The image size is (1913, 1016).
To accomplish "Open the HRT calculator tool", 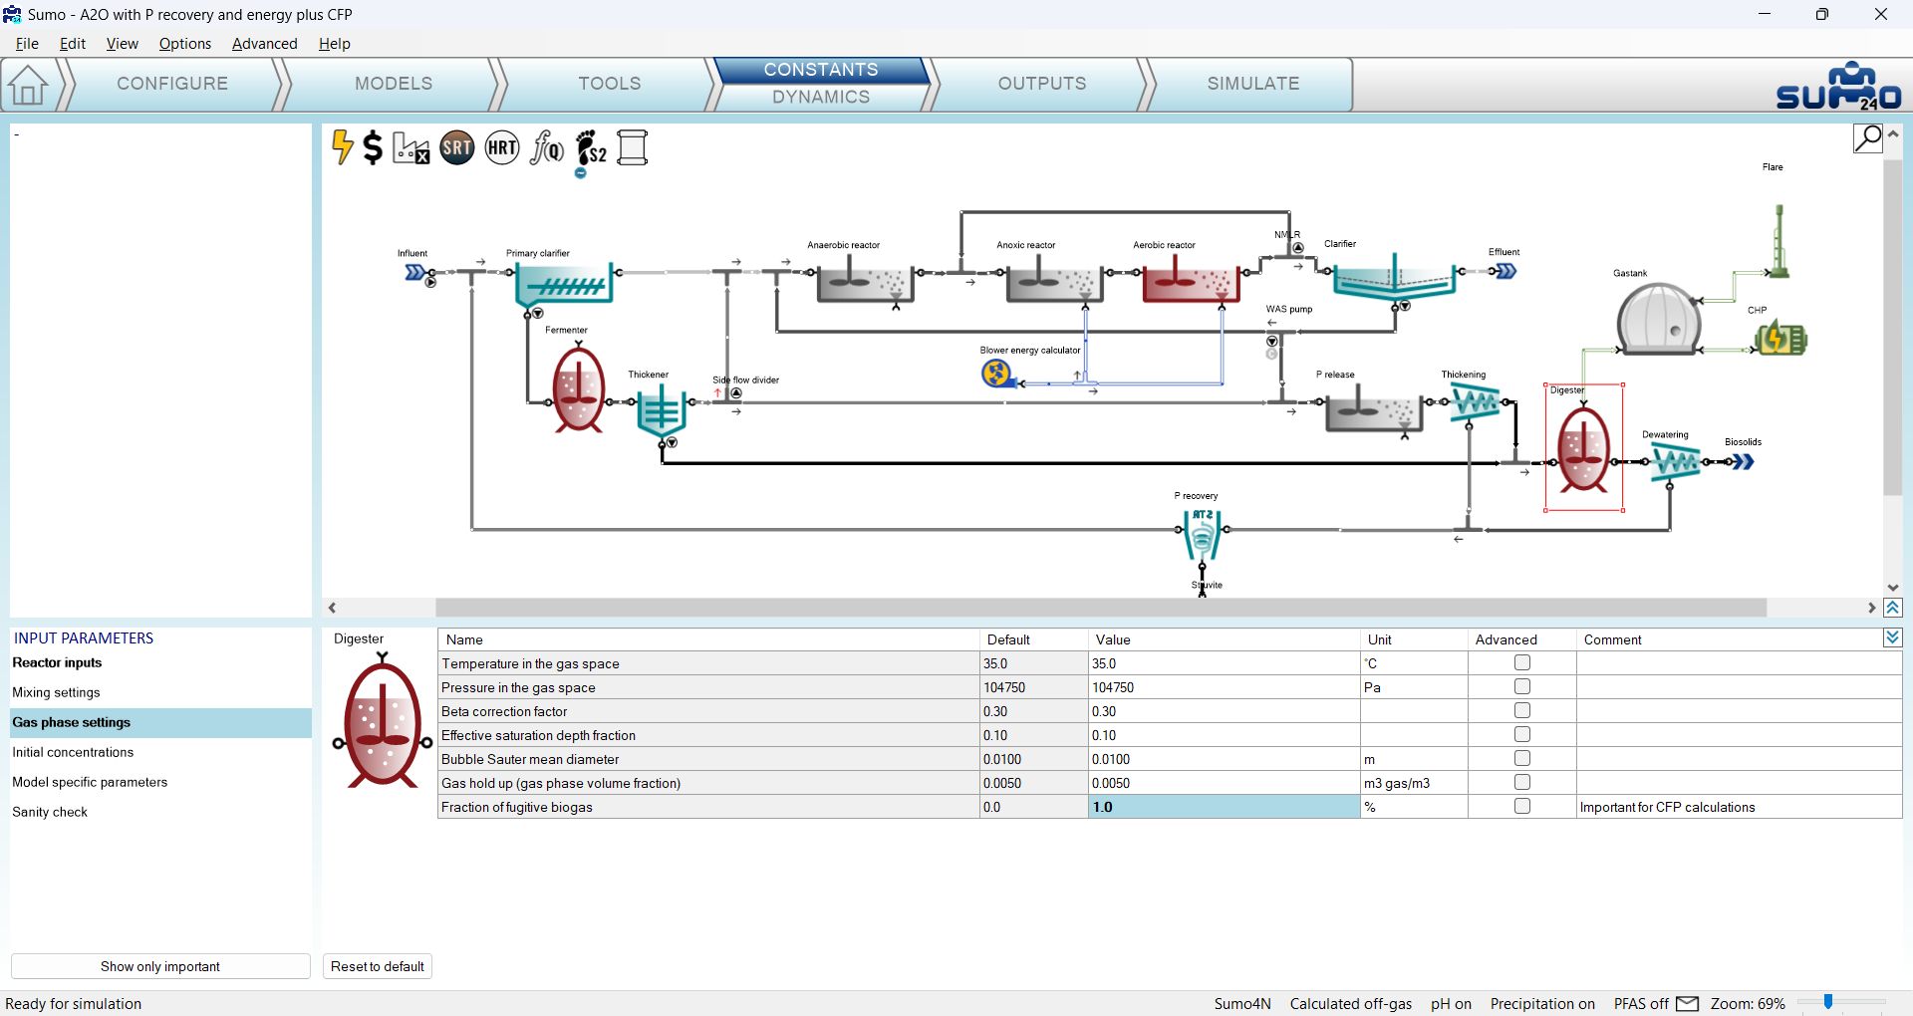I will click(x=502, y=147).
